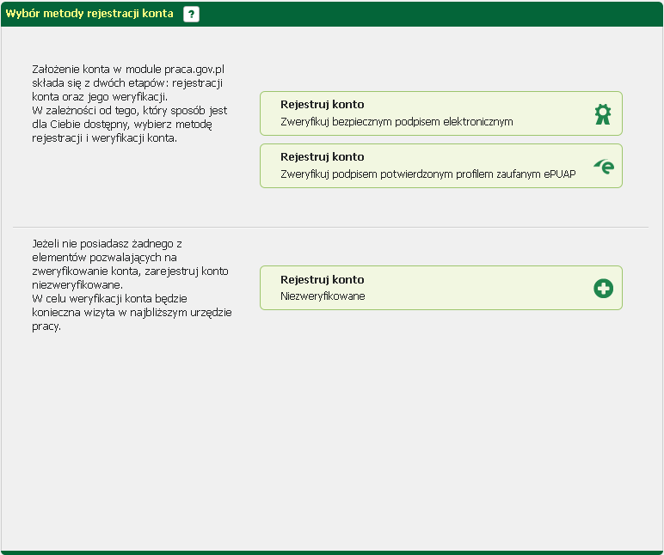664x555 pixels.
Task: Click text 'konieczna wizyta w najbliższym urzędzie'
Action: [132, 313]
